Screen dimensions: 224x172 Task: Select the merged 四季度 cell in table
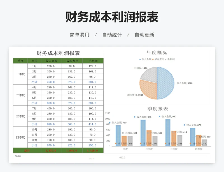20,137
